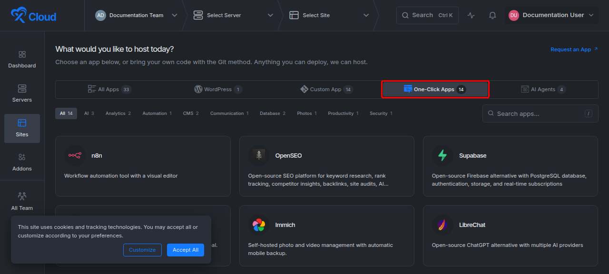Click the search magnifier icon in header
The width and height of the screenshot is (609, 274).
405,15
